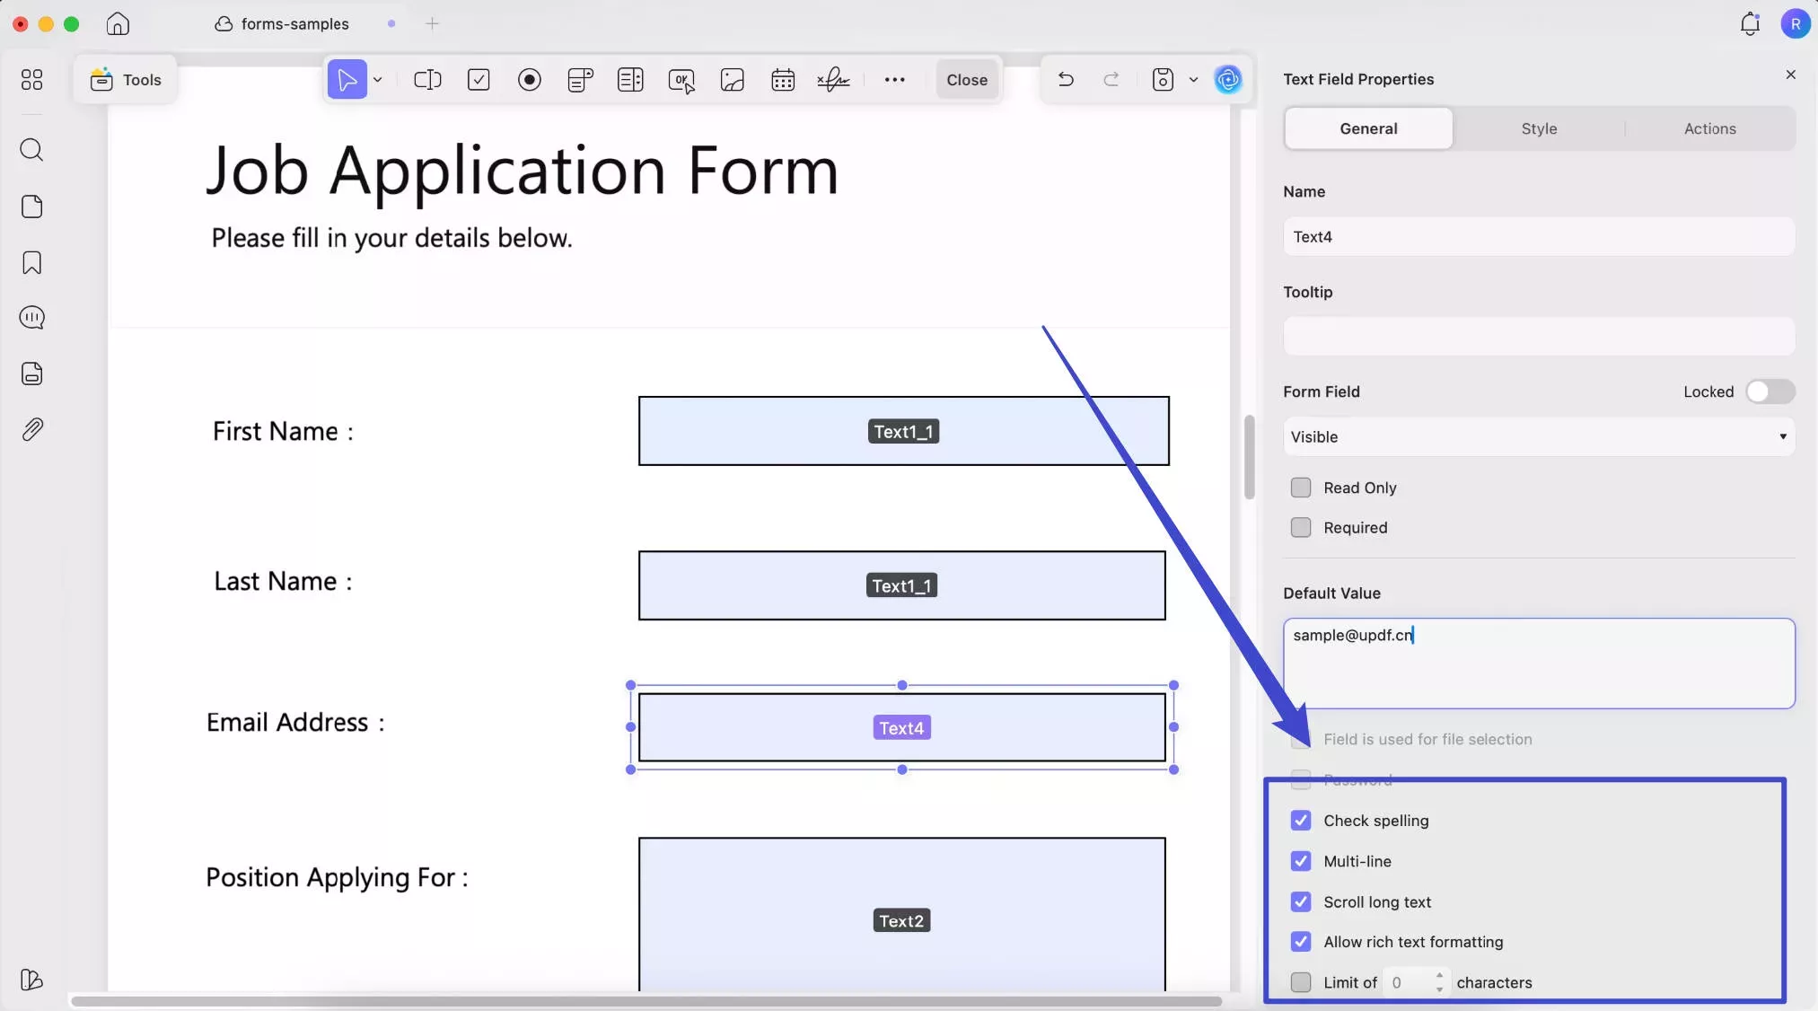Click the Default Value text area

[x=1539, y=664]
